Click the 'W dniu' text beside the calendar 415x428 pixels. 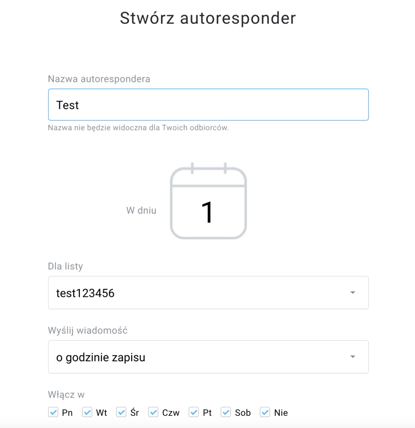click(141, 211)
